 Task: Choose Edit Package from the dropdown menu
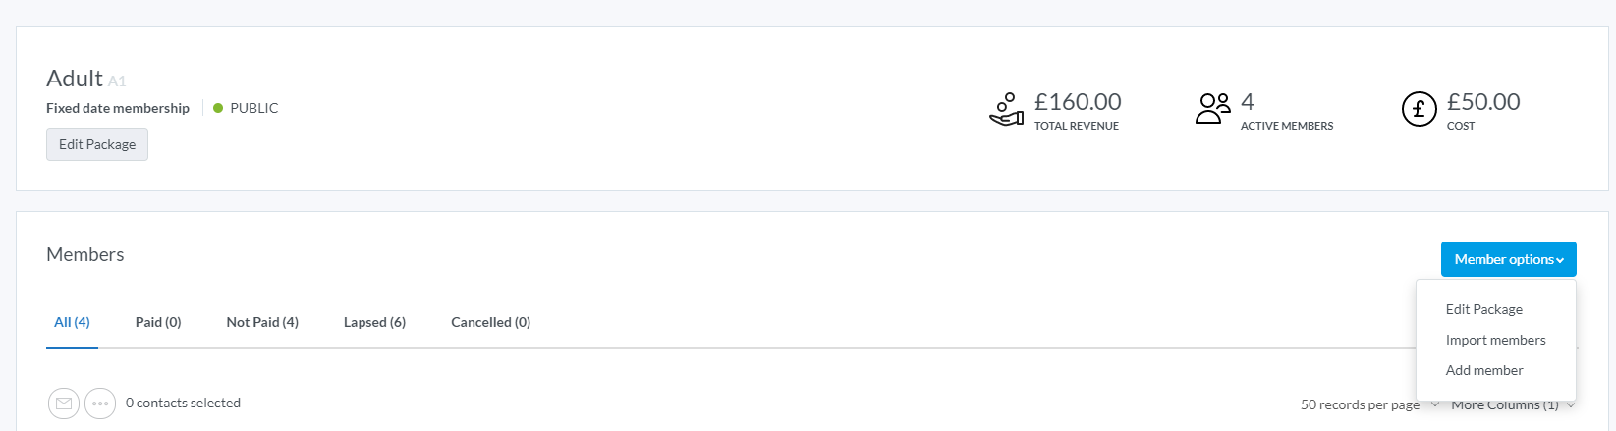1483,309
